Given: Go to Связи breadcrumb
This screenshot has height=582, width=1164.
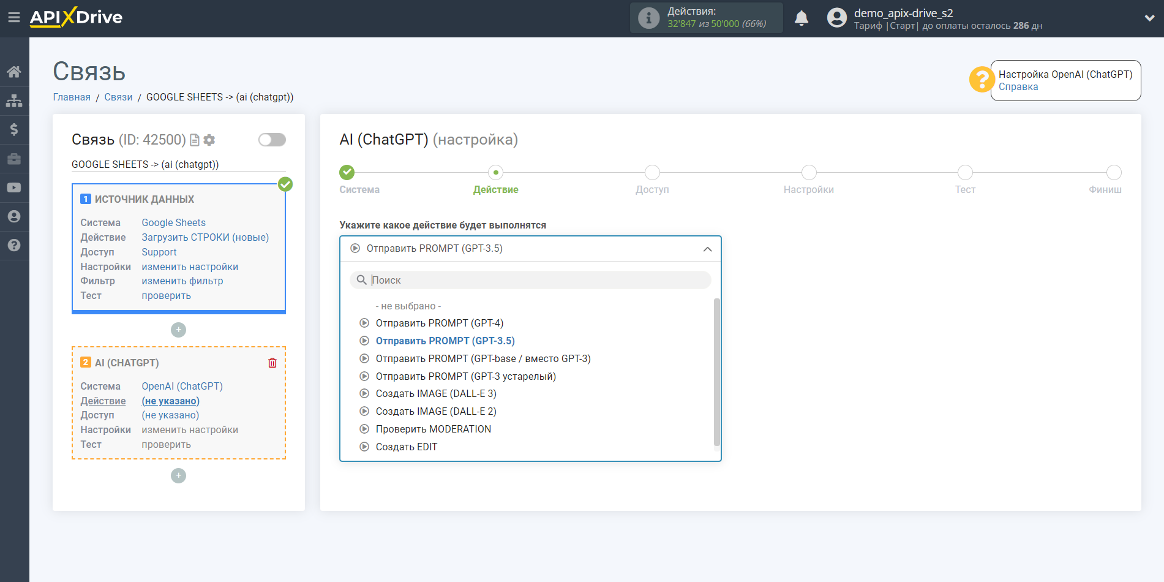Looking at the screenshot, I should pos(118,97).
